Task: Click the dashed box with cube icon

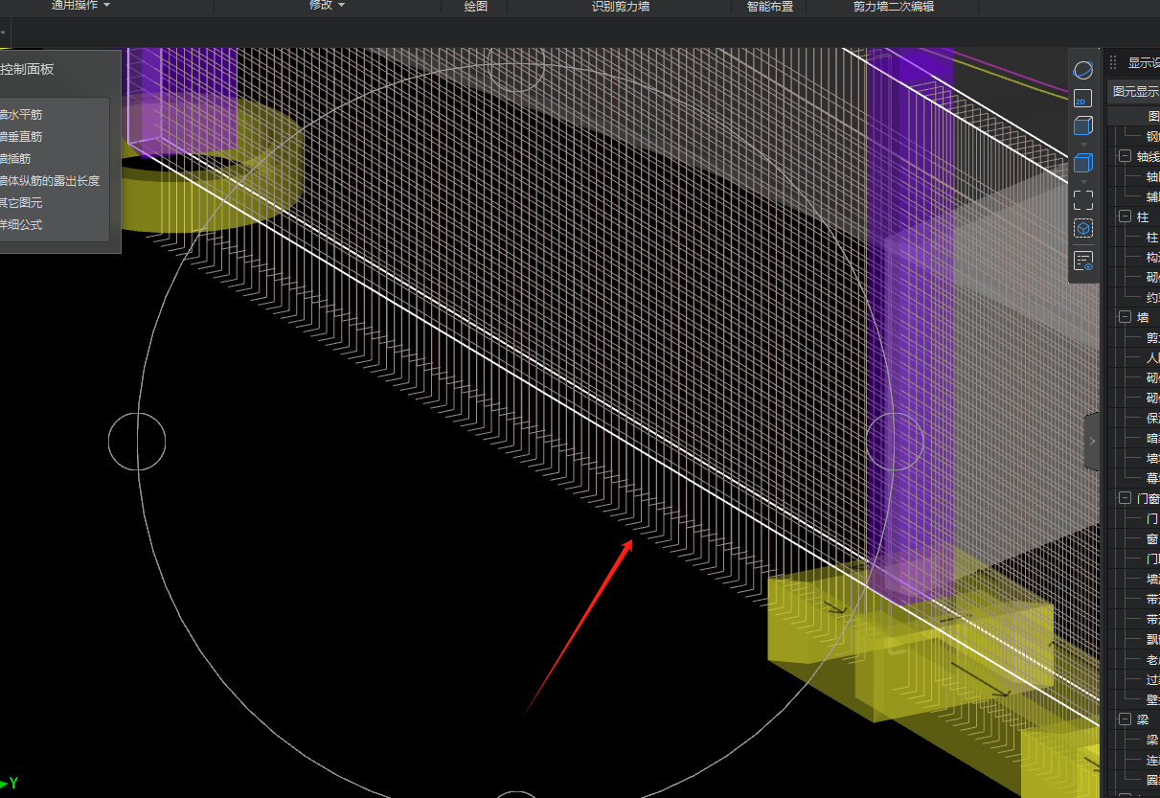Action: [x=1083, y=229]
